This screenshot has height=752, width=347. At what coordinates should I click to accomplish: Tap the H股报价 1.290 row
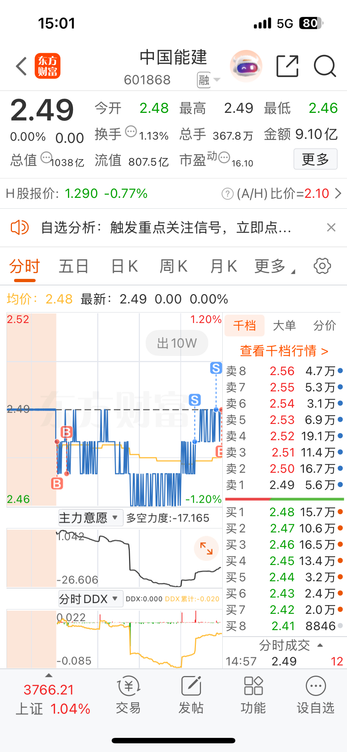point(77,194)
